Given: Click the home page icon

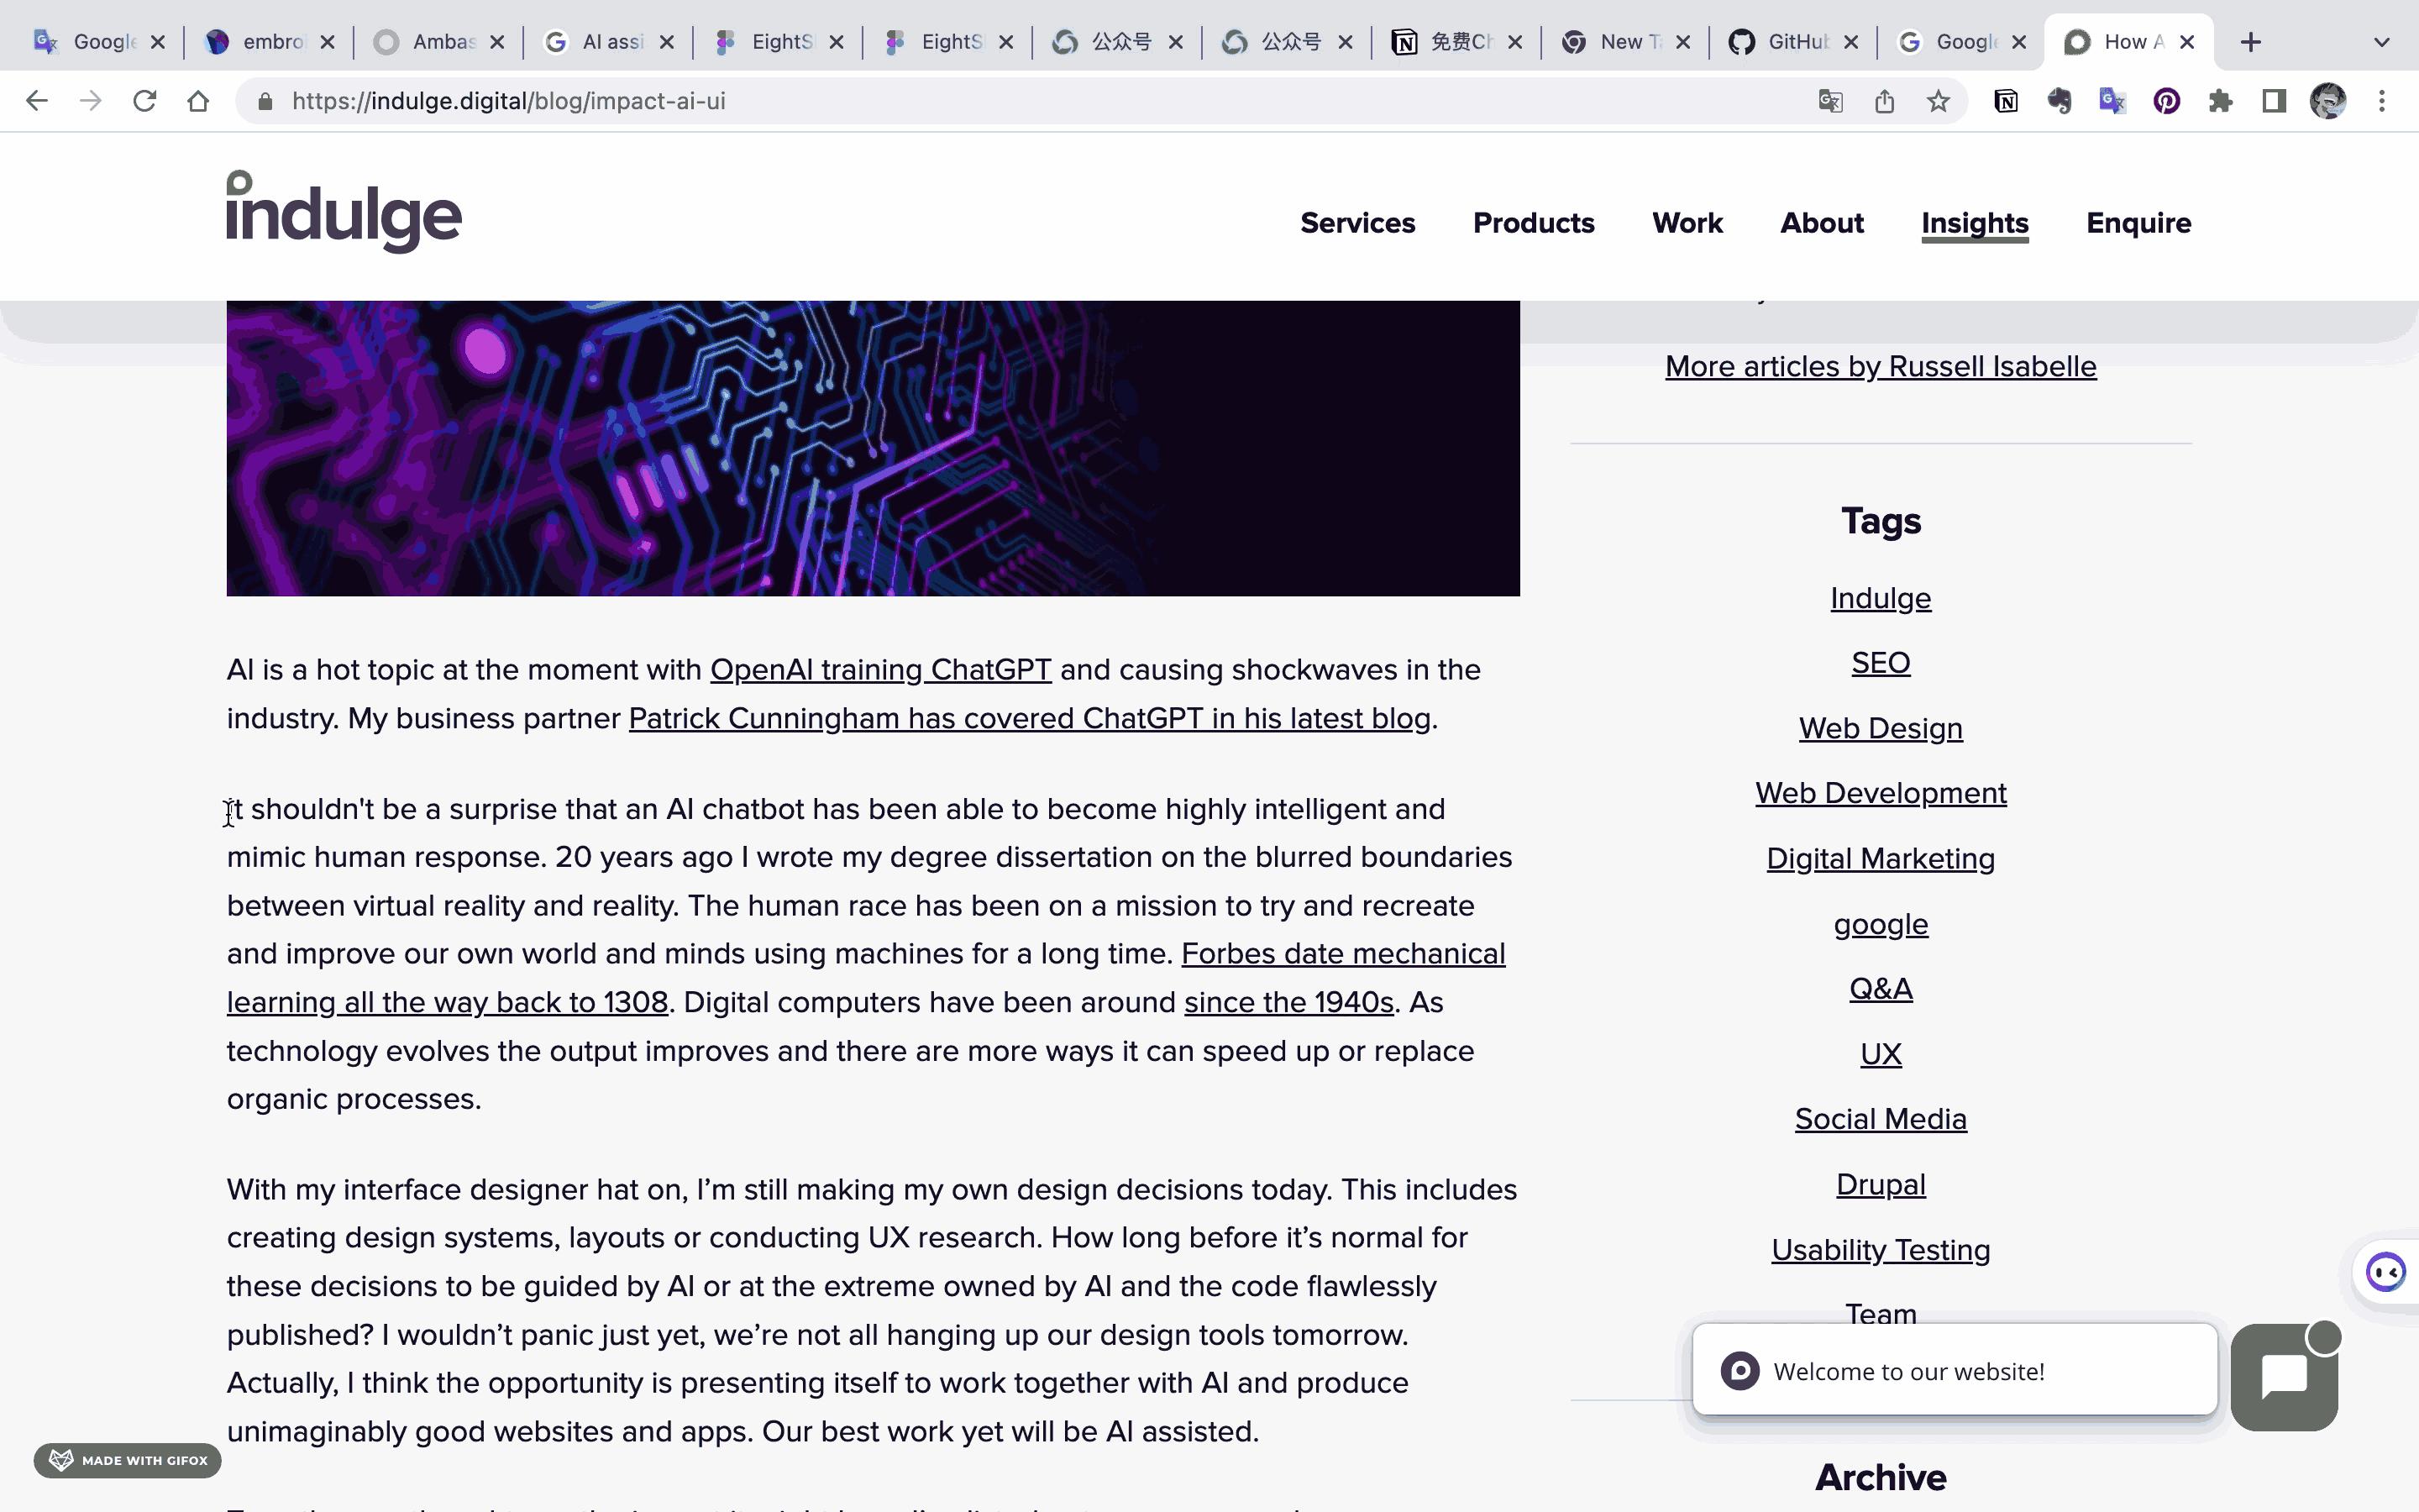Looking at the screenshot, I should tap(198, 101).
